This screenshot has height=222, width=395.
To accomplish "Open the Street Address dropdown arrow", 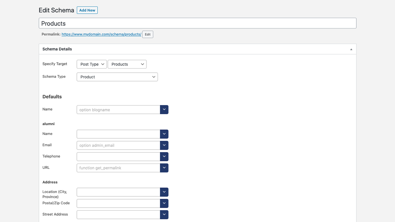I will (x=164, y=214).
